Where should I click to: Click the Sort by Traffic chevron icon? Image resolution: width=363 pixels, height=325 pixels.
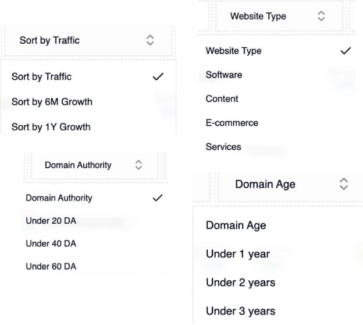[x=150, y=40]
